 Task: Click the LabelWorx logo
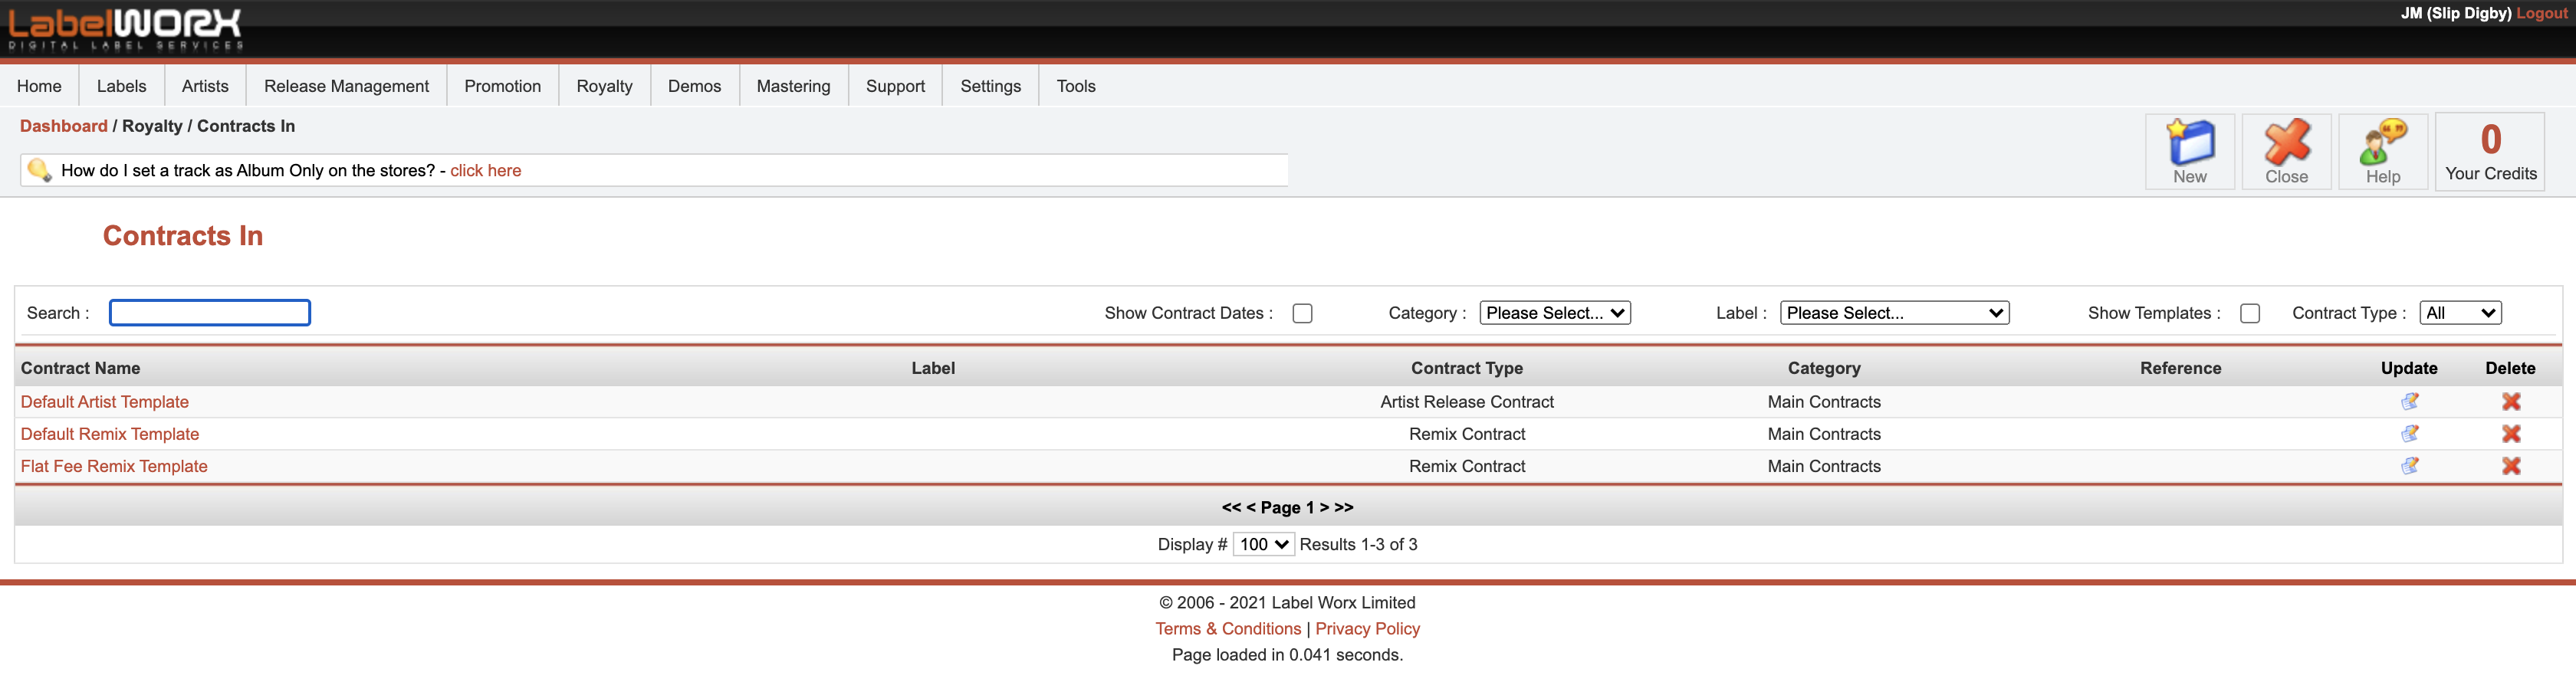[x=125, y=29]
